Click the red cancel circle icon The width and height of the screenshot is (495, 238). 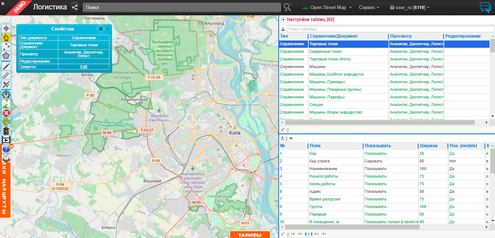tap(6, 113)
